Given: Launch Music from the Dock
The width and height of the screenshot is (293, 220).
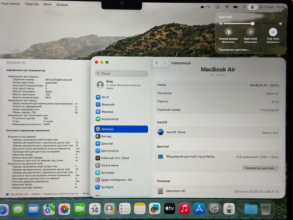Looking at the screenshot, I should click(x=184, y=209).
